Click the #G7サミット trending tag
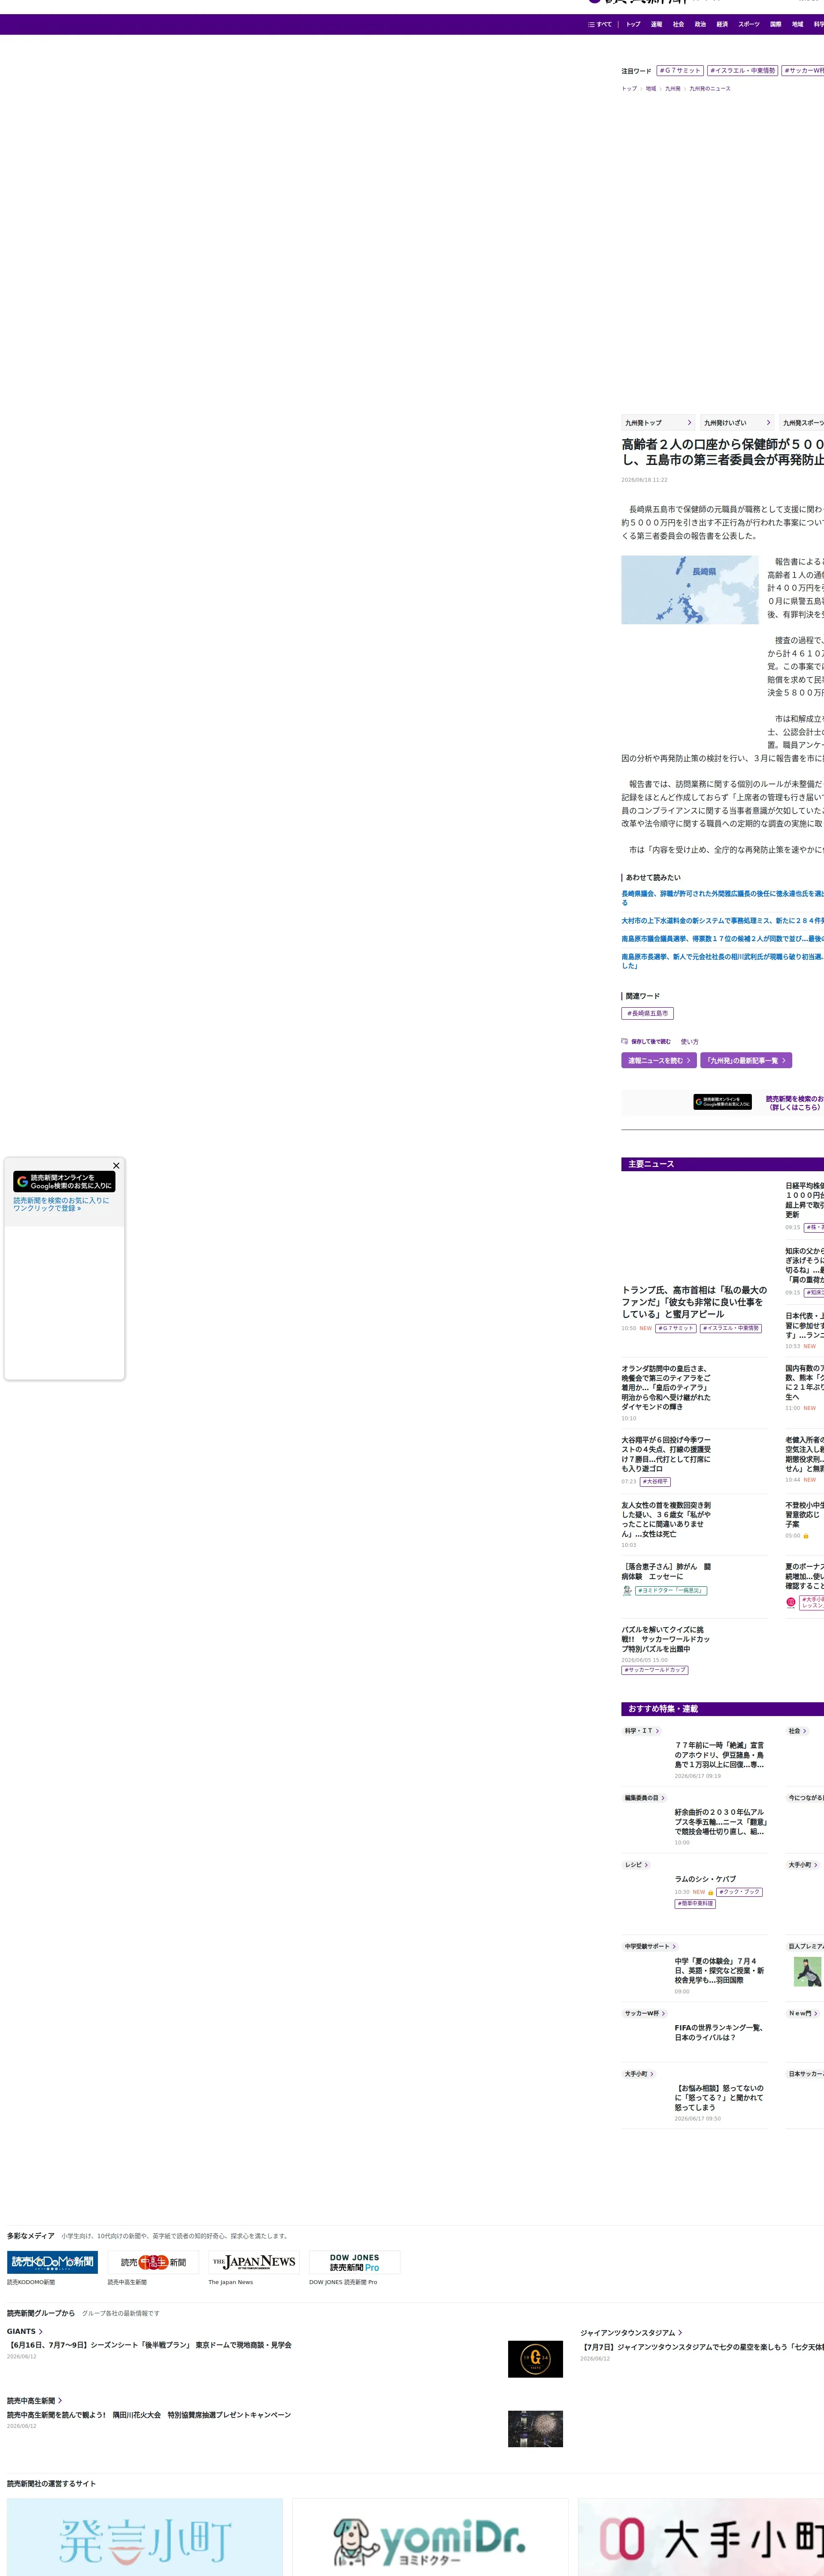824x2576 pixels. tap(680, 71)
